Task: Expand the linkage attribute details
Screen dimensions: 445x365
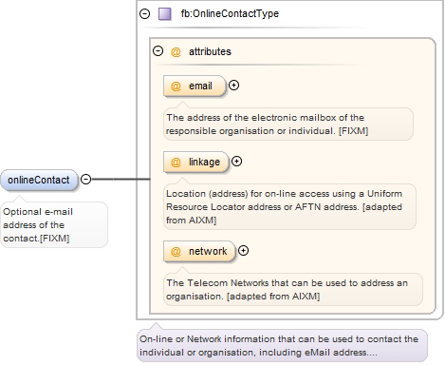Action: (236, 162)
